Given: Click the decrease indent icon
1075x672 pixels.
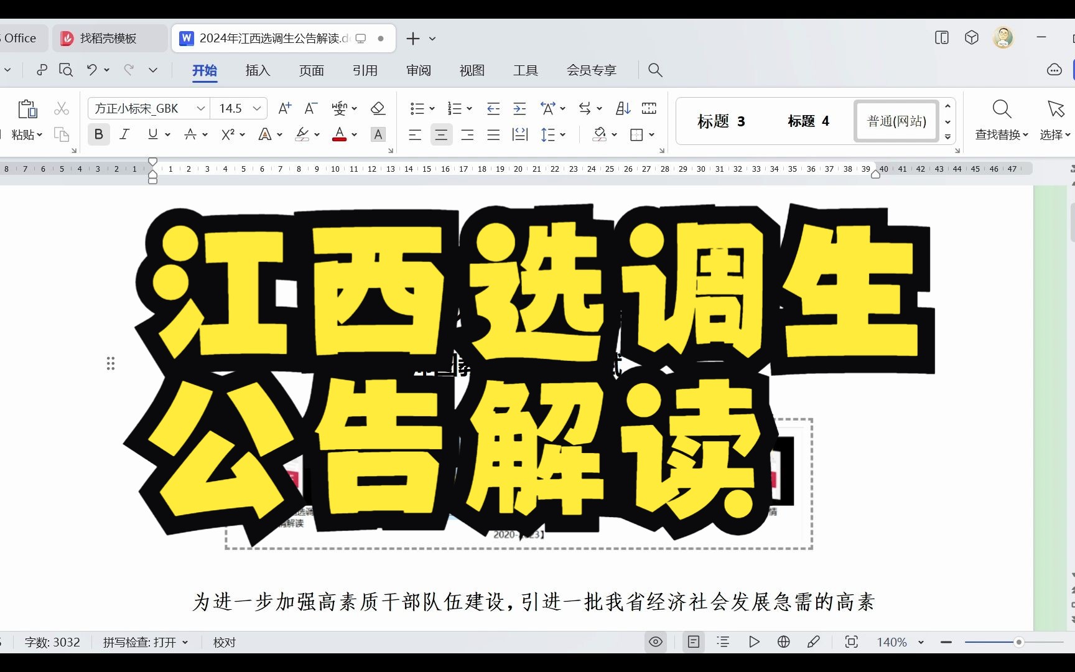Looking at the screenshot, I should coord(493,108).
